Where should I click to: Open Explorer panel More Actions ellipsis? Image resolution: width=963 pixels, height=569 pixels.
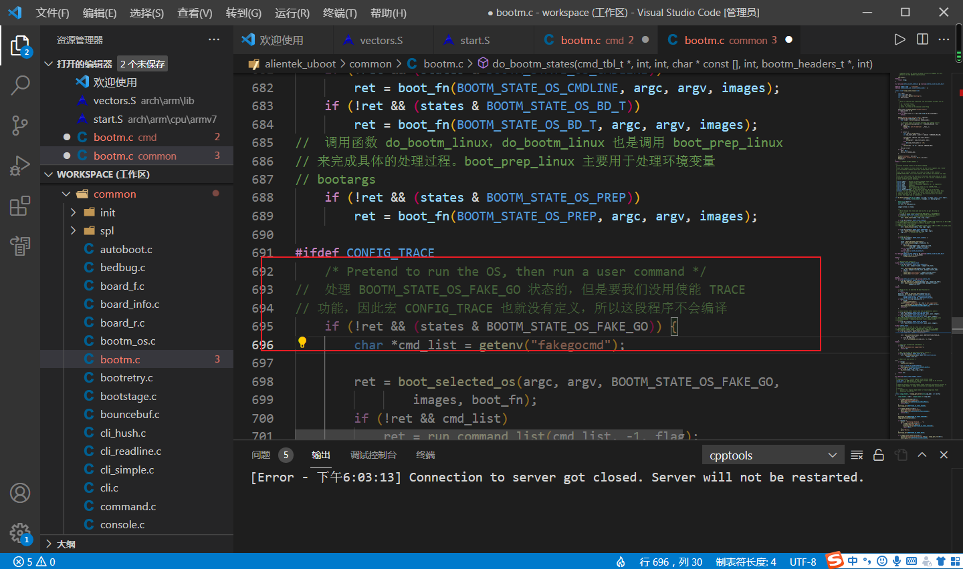pyautogui.click(x=214, y=39)
